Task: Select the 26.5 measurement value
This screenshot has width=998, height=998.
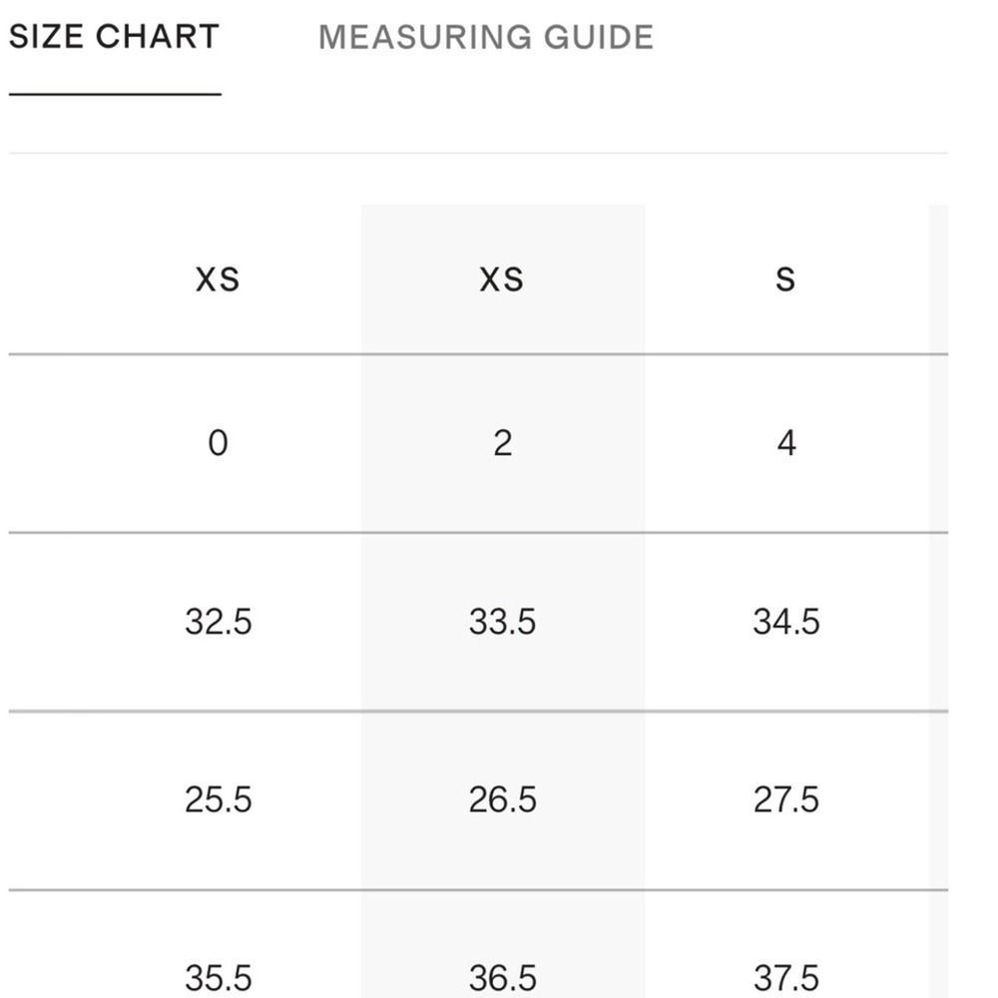Action: [502, 799]
